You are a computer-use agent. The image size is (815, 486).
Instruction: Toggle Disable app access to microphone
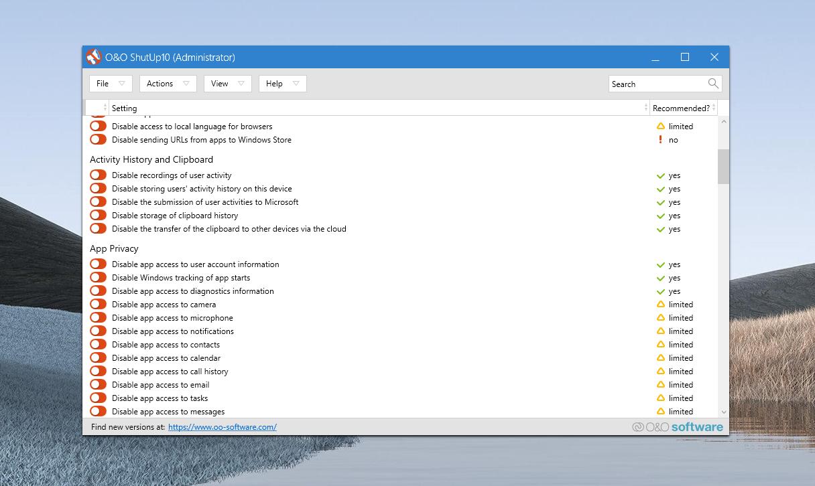click(x=99, y=317)
